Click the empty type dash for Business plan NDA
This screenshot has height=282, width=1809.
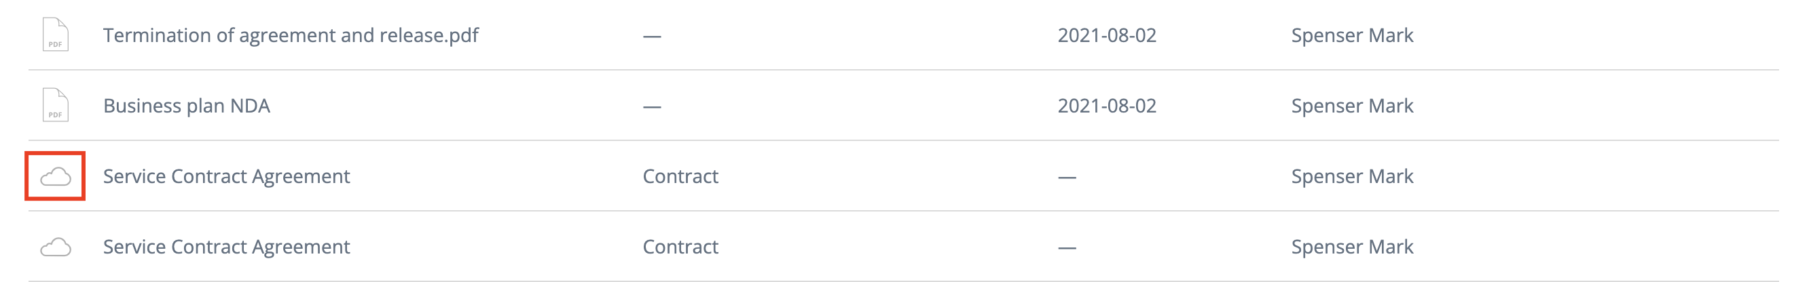(x=652, y=106)
